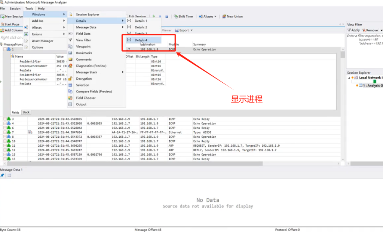
Task: Expand message row 3
Action: (x=5, y=119)
